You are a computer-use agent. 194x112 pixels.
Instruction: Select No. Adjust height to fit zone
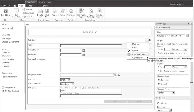tap(159, 53)
